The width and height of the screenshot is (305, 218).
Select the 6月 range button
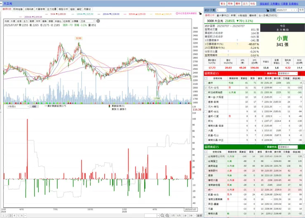click(x=179, y=216)
